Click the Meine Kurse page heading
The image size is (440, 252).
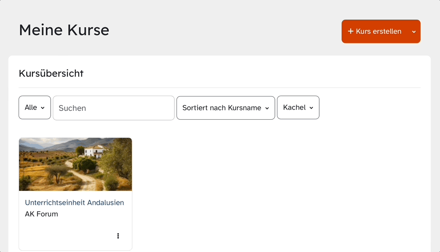64,30
